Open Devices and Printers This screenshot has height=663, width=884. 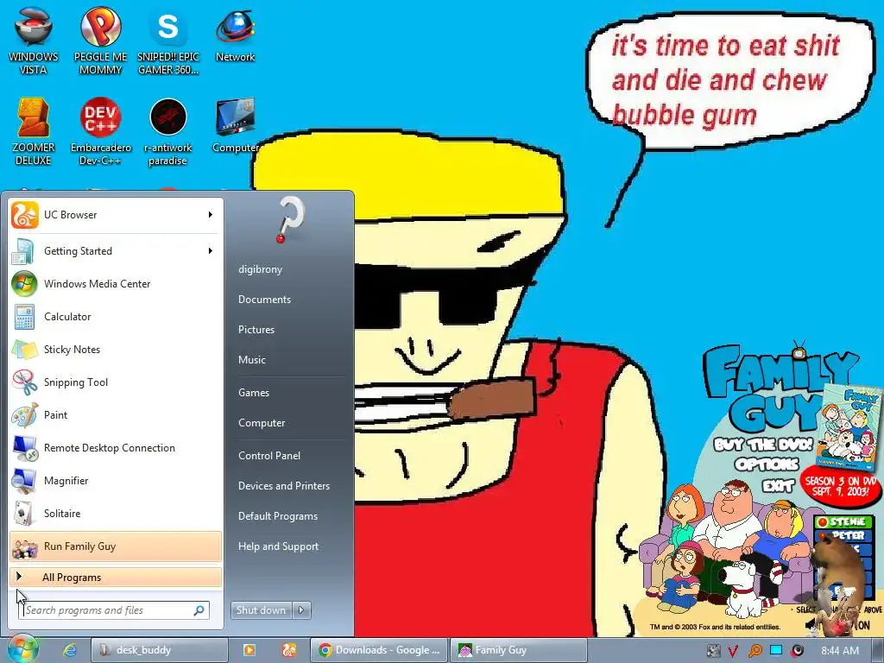pyautogui.click(x=283, y=486)
